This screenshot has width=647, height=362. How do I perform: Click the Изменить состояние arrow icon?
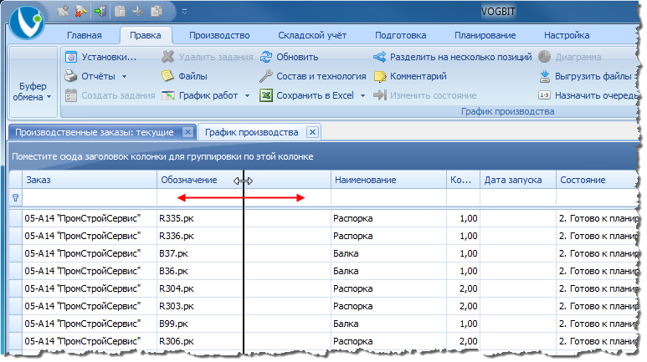[x=380, y=95]
